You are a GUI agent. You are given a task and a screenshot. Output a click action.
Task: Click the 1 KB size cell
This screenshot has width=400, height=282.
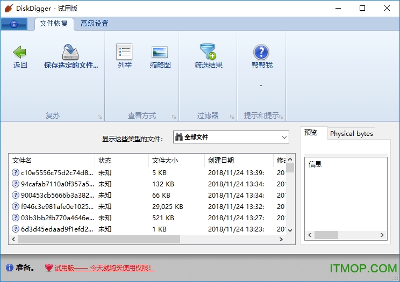(x=159, y=229)
